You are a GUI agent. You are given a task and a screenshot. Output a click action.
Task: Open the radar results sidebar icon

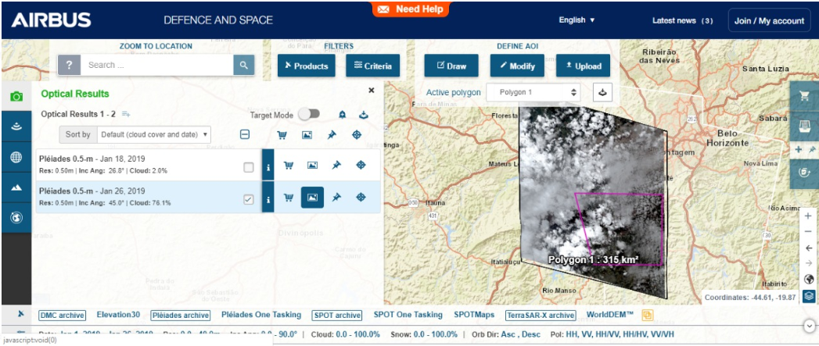pyautogui.click(x=16, y=127)
